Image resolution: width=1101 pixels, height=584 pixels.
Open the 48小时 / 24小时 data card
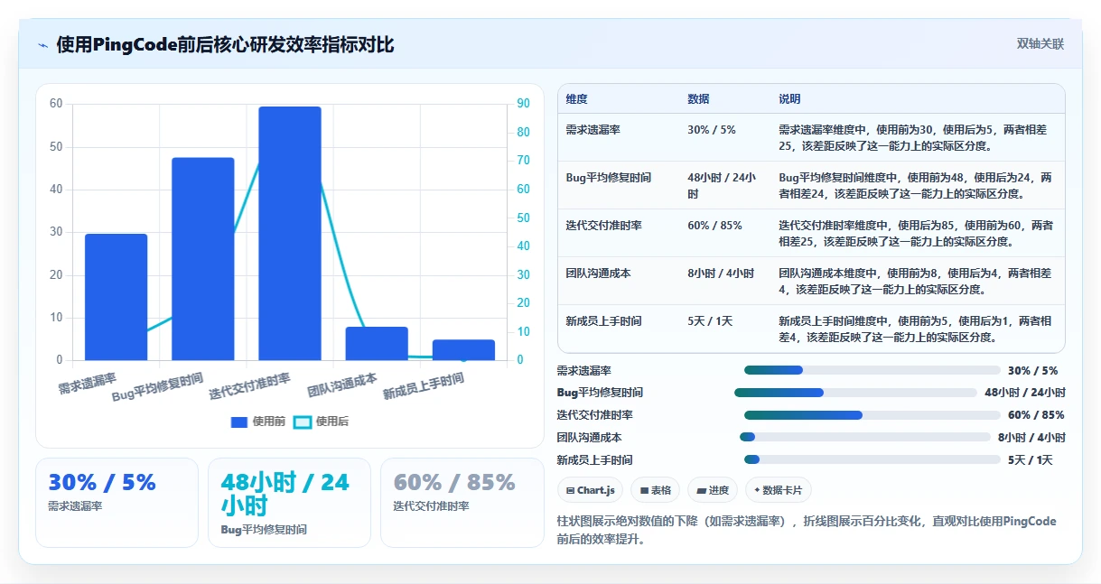289,503
